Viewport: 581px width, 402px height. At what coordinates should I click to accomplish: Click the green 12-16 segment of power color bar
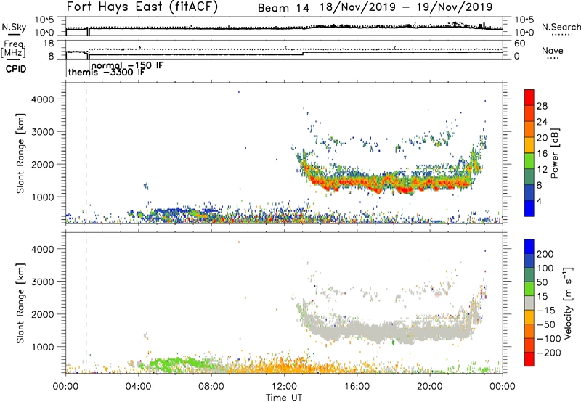[529, 160]
